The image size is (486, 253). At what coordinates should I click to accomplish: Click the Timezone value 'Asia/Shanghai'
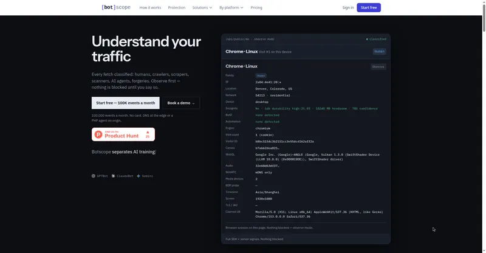pyautogui.click(x=267, y=192)
